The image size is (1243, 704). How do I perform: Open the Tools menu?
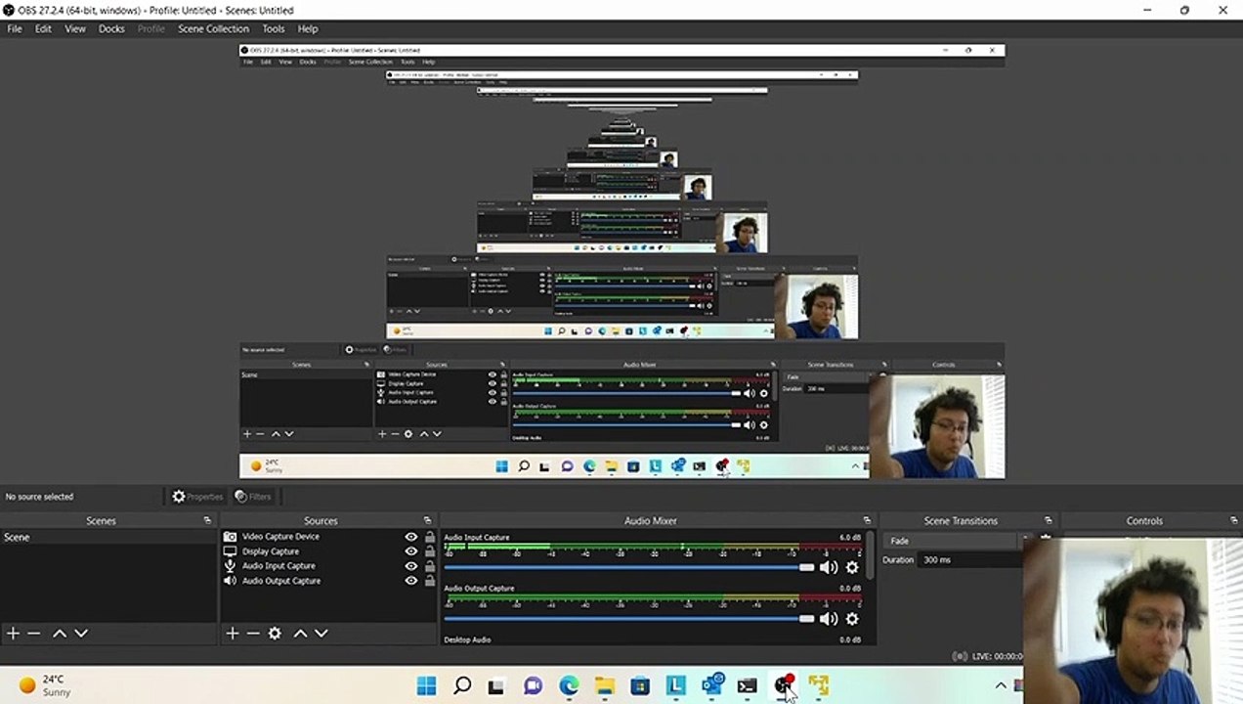274,28
